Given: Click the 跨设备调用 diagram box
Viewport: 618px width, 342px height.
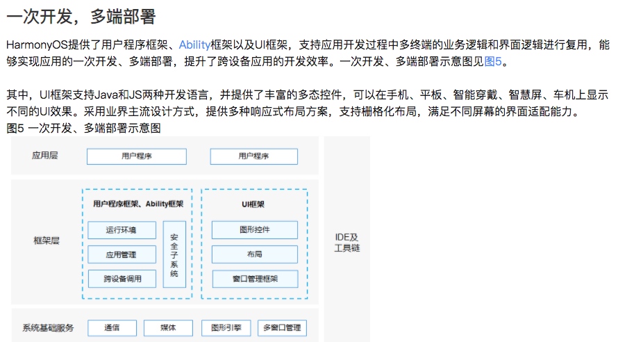Looking at the screenshot, I should 122,279.
